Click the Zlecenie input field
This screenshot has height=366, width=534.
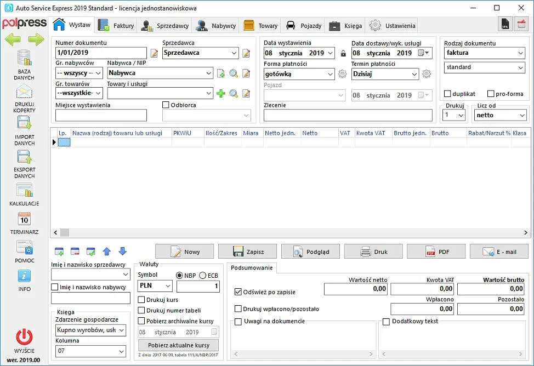(x=348, y=115)
